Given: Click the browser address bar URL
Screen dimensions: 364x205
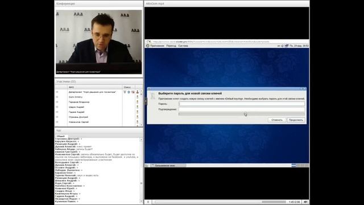Looking at the screenshot, I should [x=211, y=42].
